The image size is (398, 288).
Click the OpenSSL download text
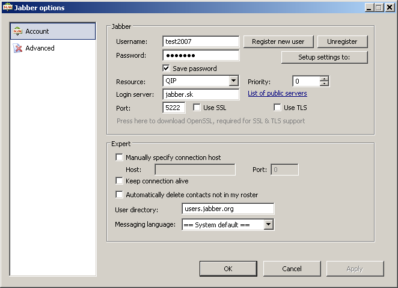(210, 121)
